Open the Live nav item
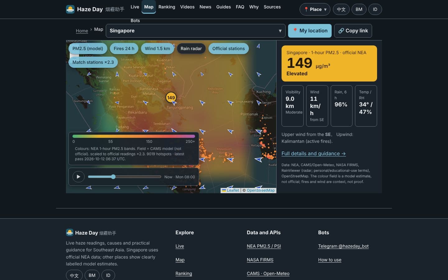448x280 pixels. point(135,7)
